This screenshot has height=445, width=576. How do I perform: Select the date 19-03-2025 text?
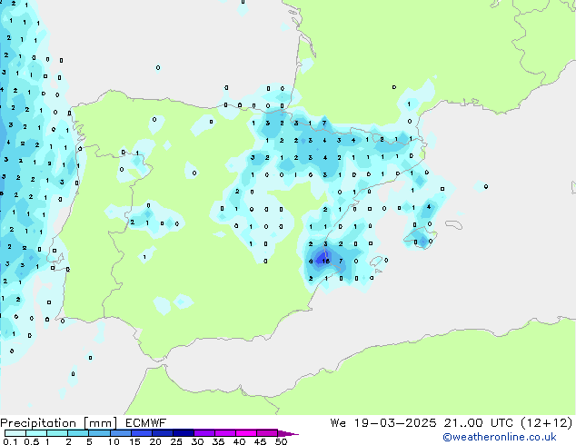click(395, 423)
